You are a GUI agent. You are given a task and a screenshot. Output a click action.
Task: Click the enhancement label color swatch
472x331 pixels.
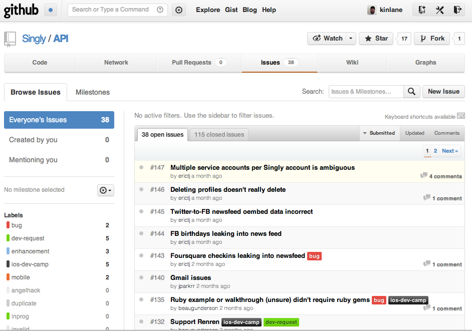(7, 251)
